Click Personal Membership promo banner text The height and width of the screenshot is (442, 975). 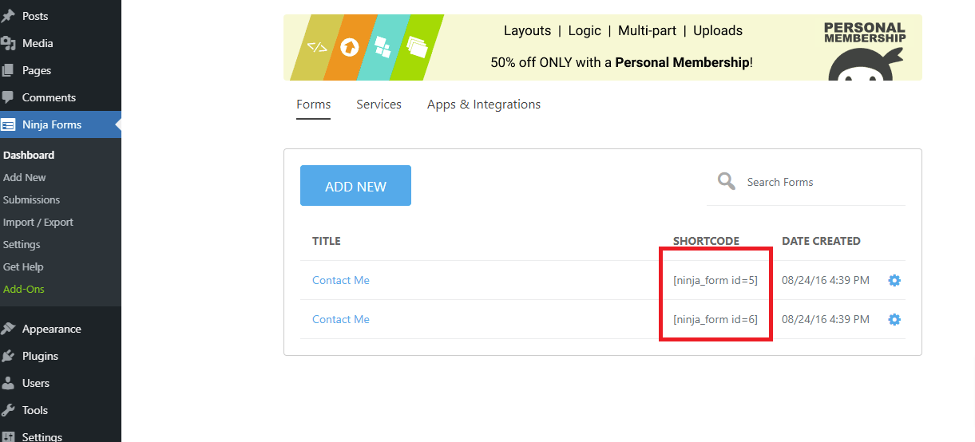click(621, 62)
